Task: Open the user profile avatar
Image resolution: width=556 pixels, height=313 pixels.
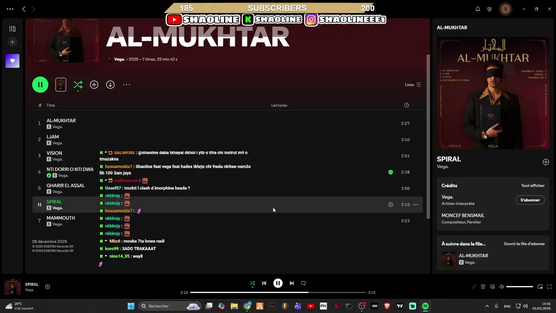Action: [505, 9]
